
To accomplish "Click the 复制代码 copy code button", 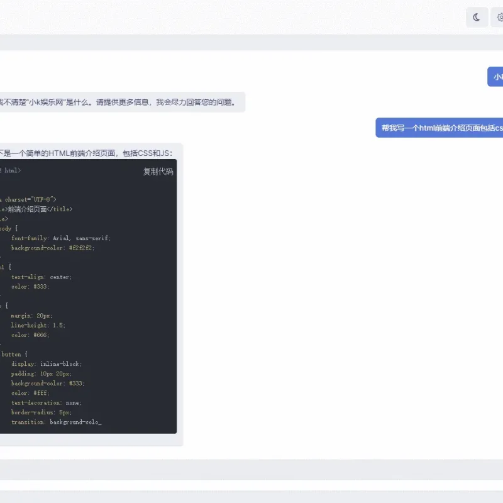I will click(x=158, y=172).
